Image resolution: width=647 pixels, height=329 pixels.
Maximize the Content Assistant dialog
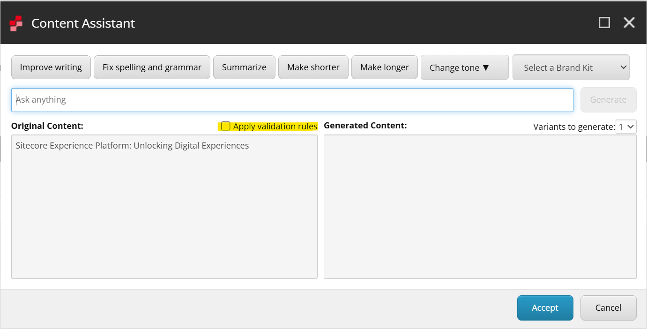pos(604,22)
